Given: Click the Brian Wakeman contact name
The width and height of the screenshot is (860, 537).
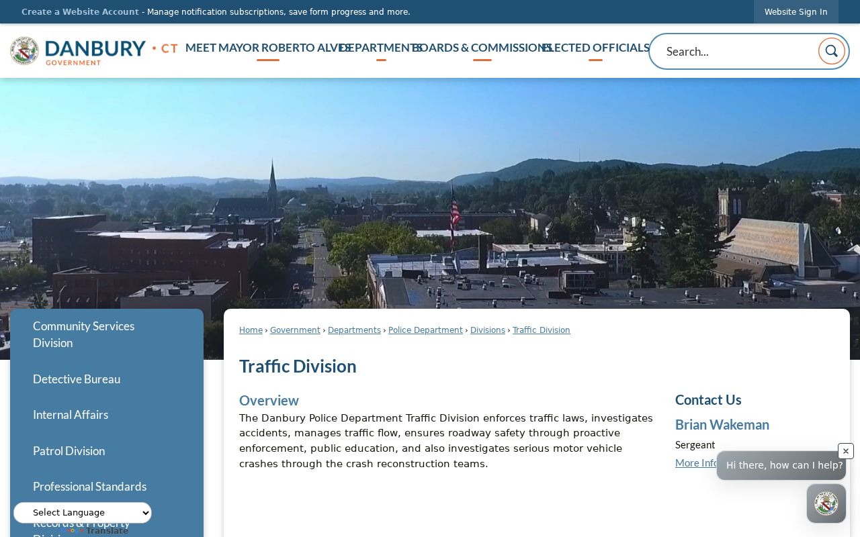Looking at the screenshot, I should point(722,425).
